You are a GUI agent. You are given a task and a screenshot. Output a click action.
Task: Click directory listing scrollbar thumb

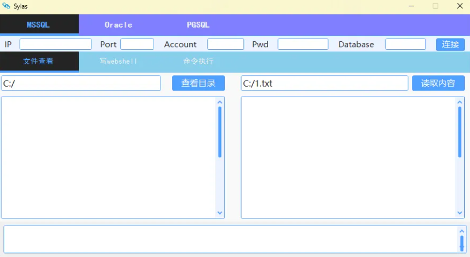pyautogui.click(x=220, y=132)
